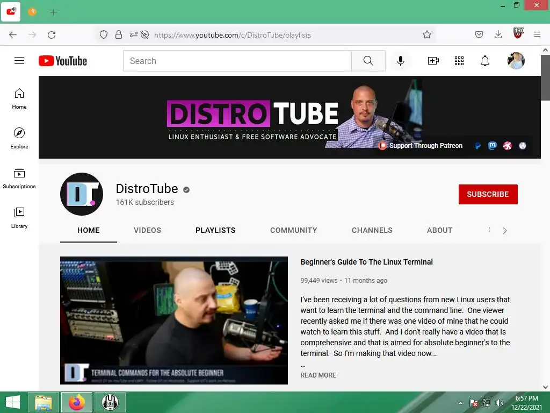The width and height of the screenshot is (550, 413).
Task: Save page to Pocket
Action: [479, 34]
